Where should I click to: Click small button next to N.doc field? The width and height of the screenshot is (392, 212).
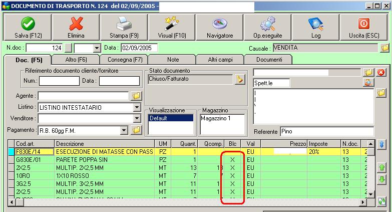pyautogui.click(x=68, y=48)
